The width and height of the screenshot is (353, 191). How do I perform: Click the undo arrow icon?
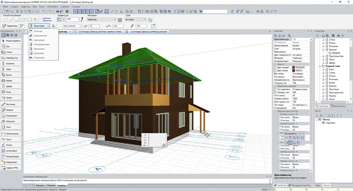pos(43,12)
